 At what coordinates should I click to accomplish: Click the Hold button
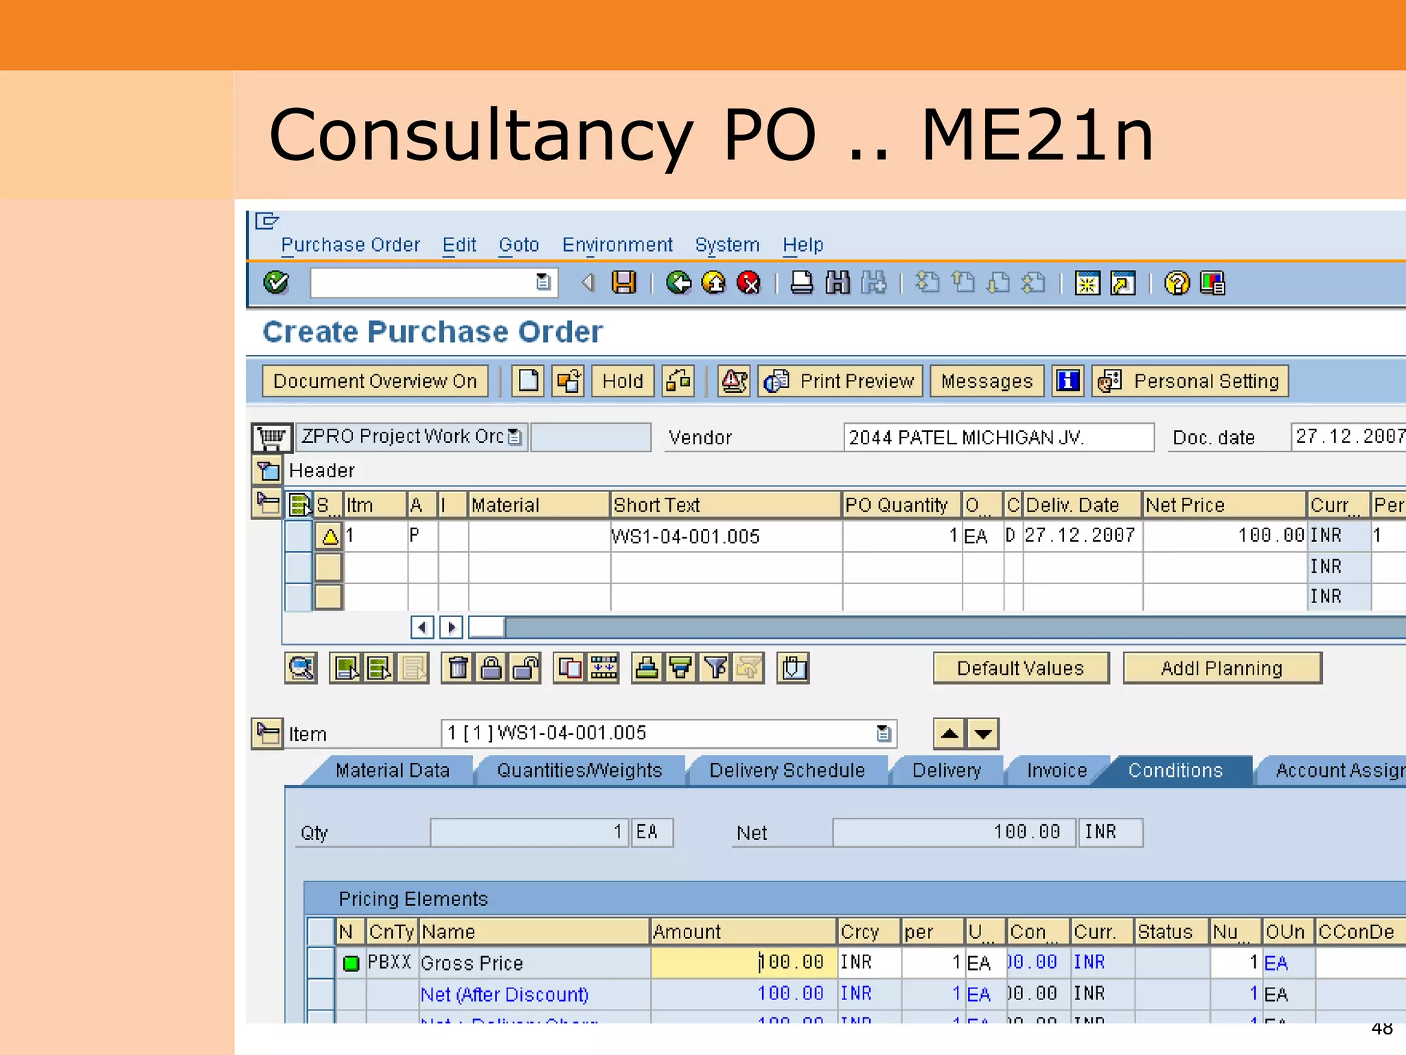(623, 381)
